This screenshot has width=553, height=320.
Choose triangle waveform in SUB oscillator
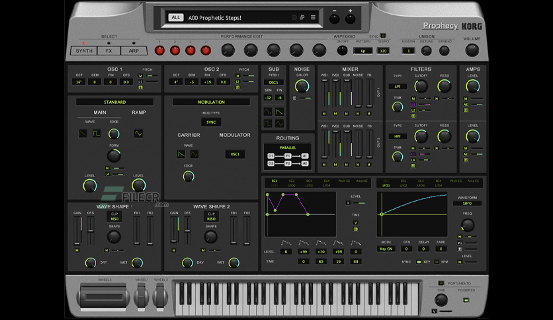click(279, 124)
